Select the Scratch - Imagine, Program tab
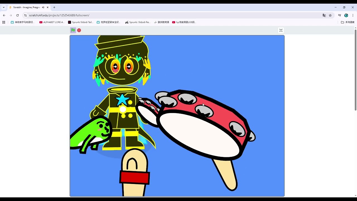 click(27, 7)
